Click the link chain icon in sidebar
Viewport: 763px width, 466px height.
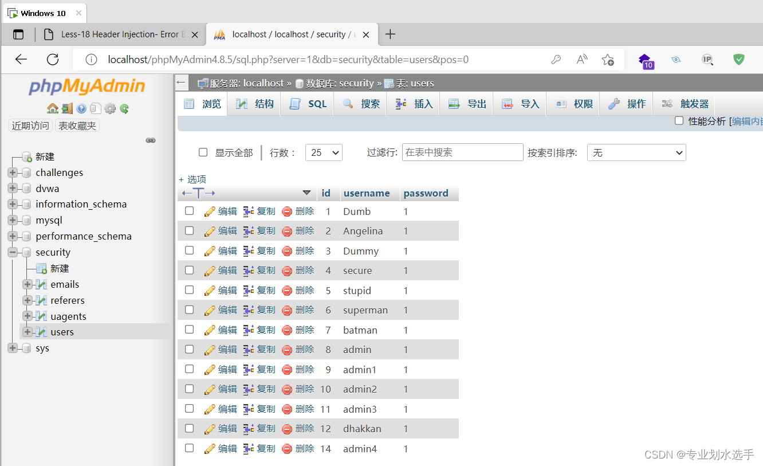click(151, 140)
